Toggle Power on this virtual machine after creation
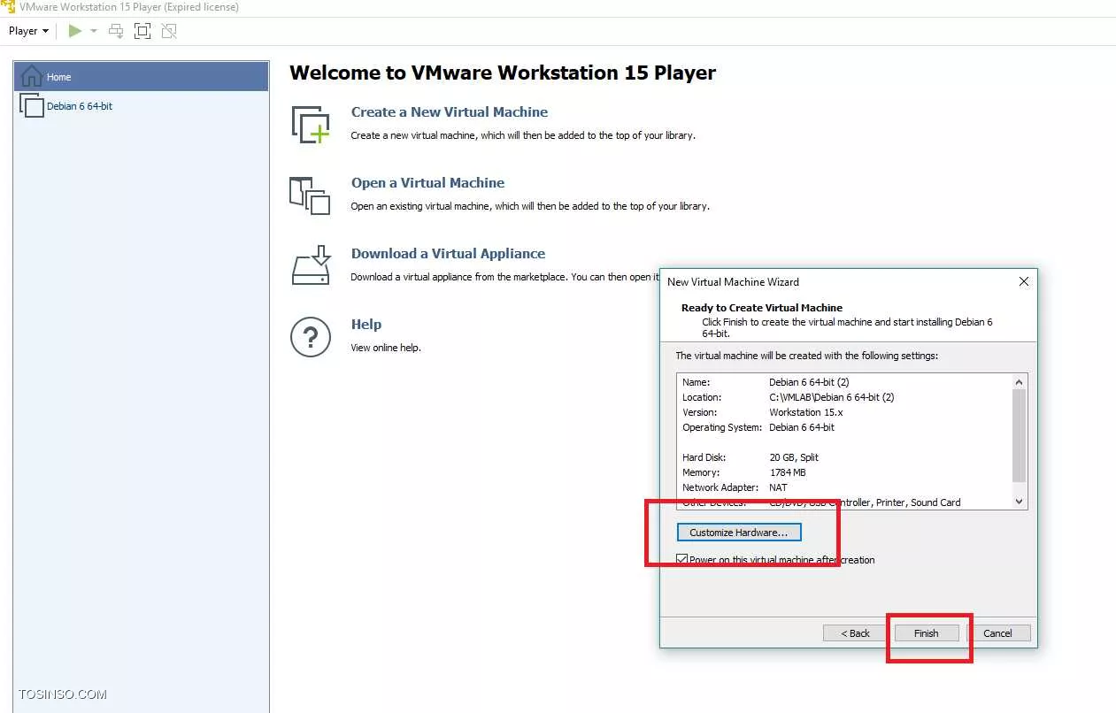Image resolution: width=1116 pixels, height=713 pixels. pyautogui.click(x=681, y=559)
